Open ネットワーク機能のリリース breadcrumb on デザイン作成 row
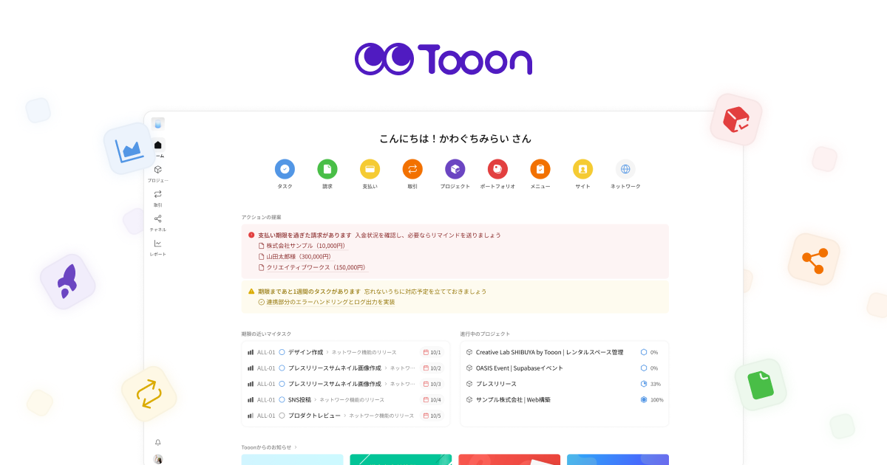The image size is (887, 465). pos(364,352)
